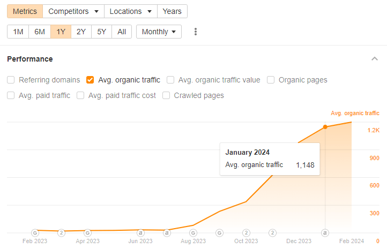Screen dimensions: 387x249
Task: Select the Metrics tab
Action: click(25, 11)
